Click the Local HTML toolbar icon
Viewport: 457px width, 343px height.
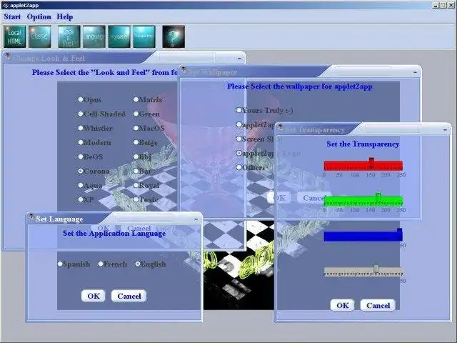click(x=15, y=36)
